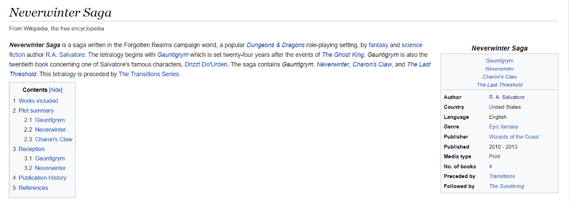Click the Media type label in infobox
The width and height of the screenshot is (569, 205).
458,157
